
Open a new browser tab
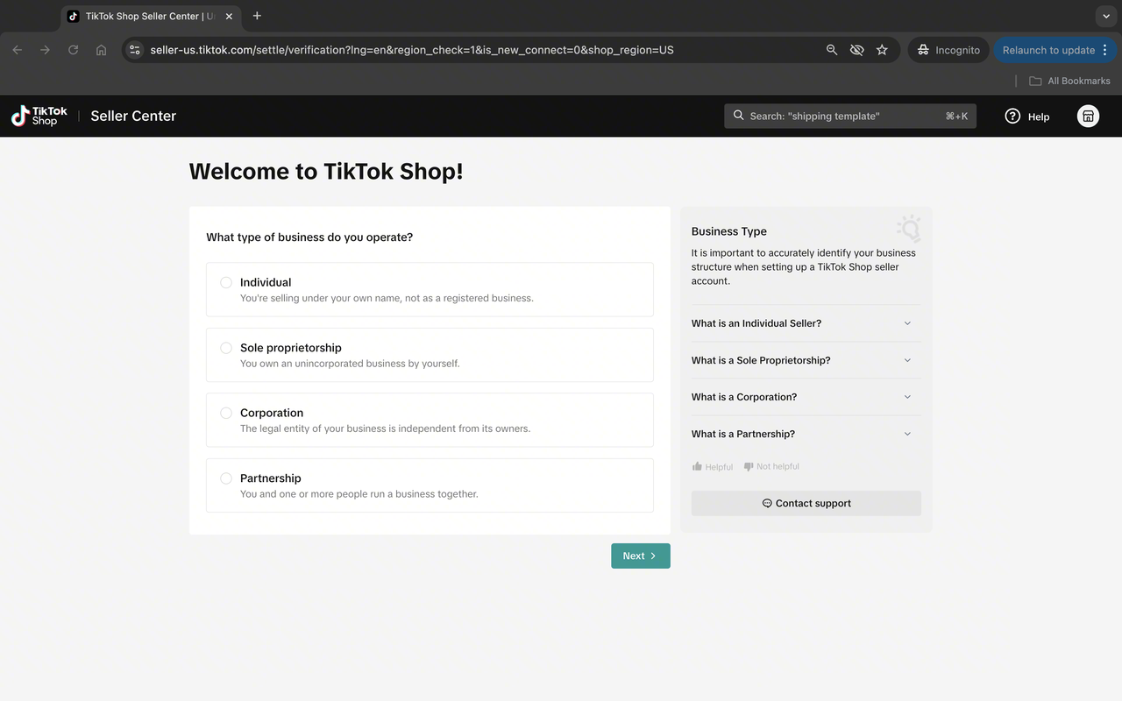(257, 16)
